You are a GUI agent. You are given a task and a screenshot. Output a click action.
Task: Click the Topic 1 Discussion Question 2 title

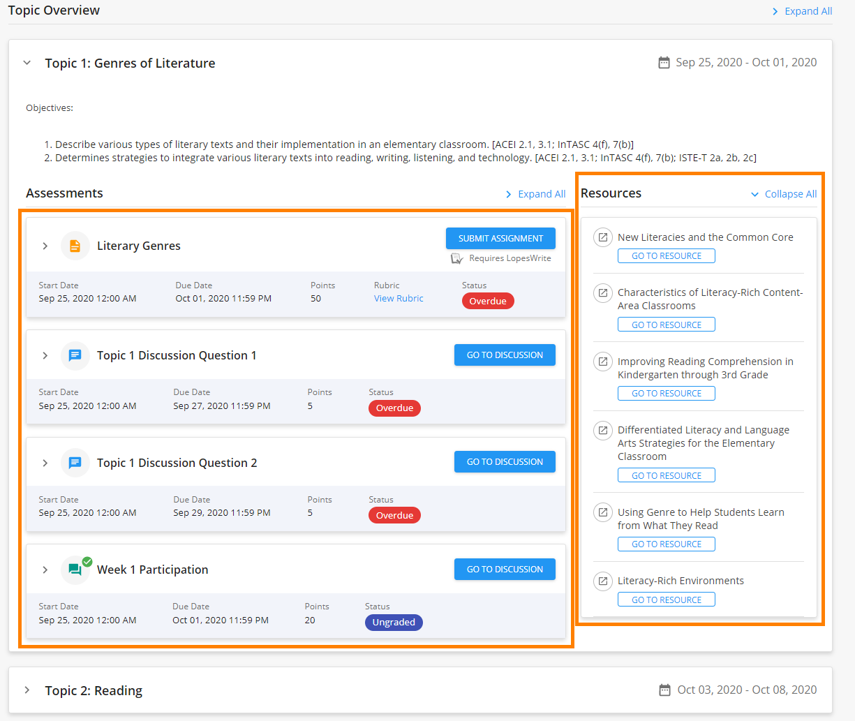[x=177, y=463]
